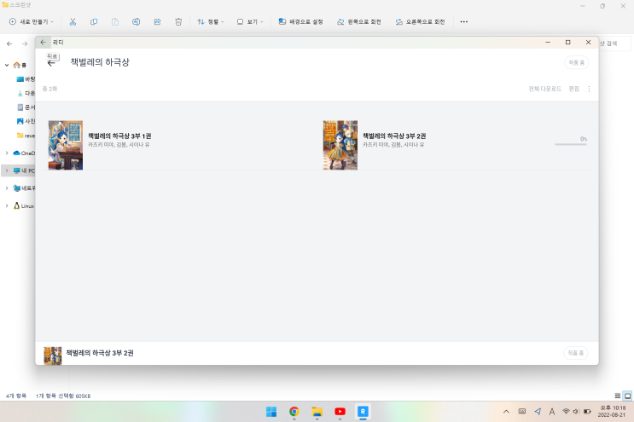Select the Documents item in navigation pane
This screenshot has height=422, width=634.
point(26,107)
